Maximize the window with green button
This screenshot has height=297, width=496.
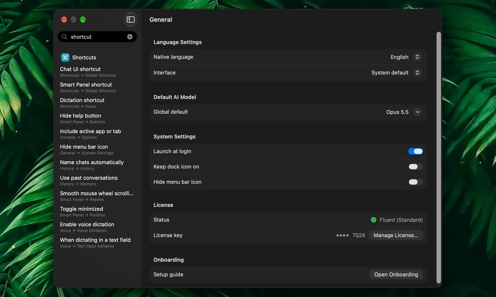tap(83, 20)
